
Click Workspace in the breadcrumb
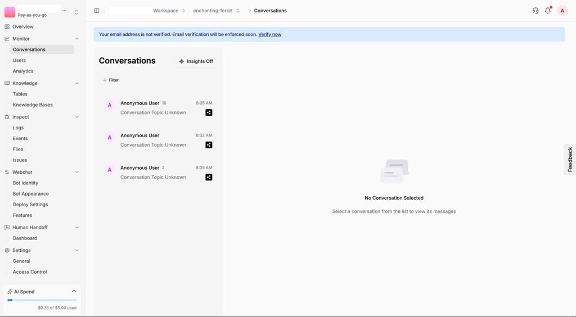[166, 11]
